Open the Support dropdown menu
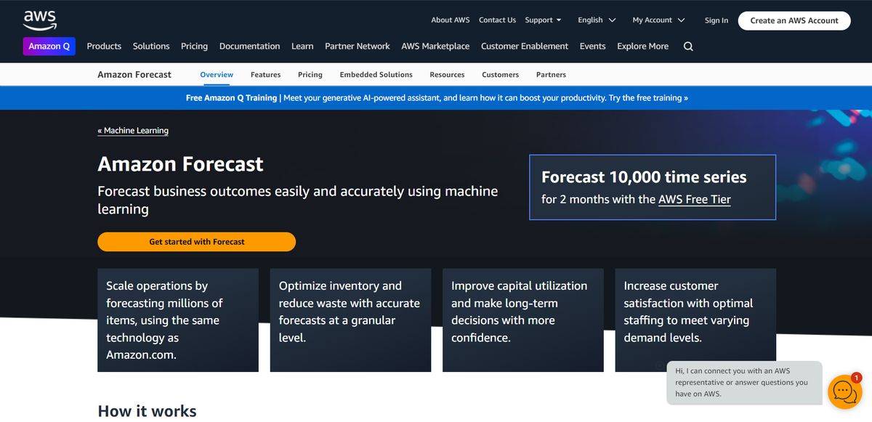 542,20
